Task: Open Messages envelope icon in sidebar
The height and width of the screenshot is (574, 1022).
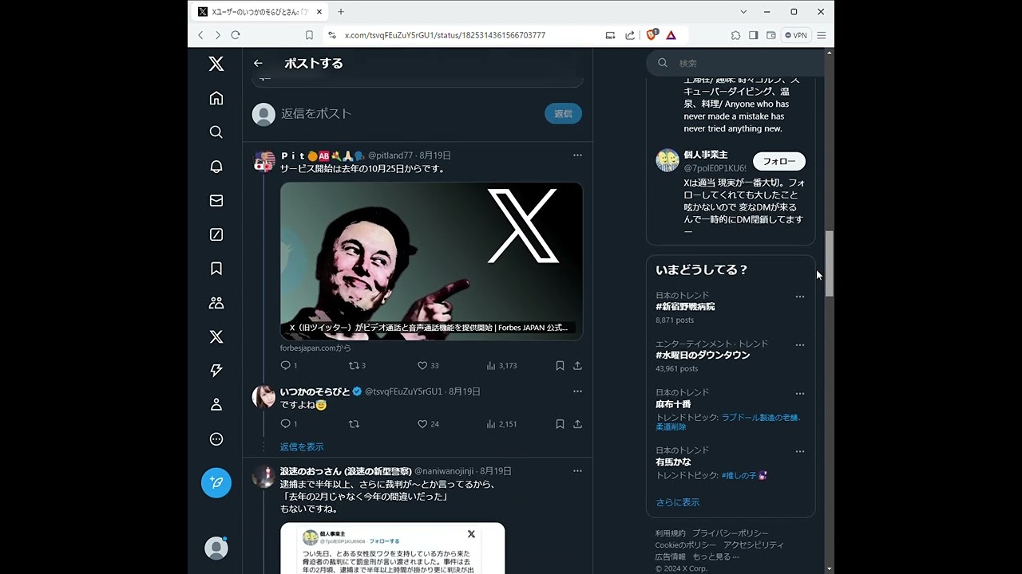Action: [216, 201]
